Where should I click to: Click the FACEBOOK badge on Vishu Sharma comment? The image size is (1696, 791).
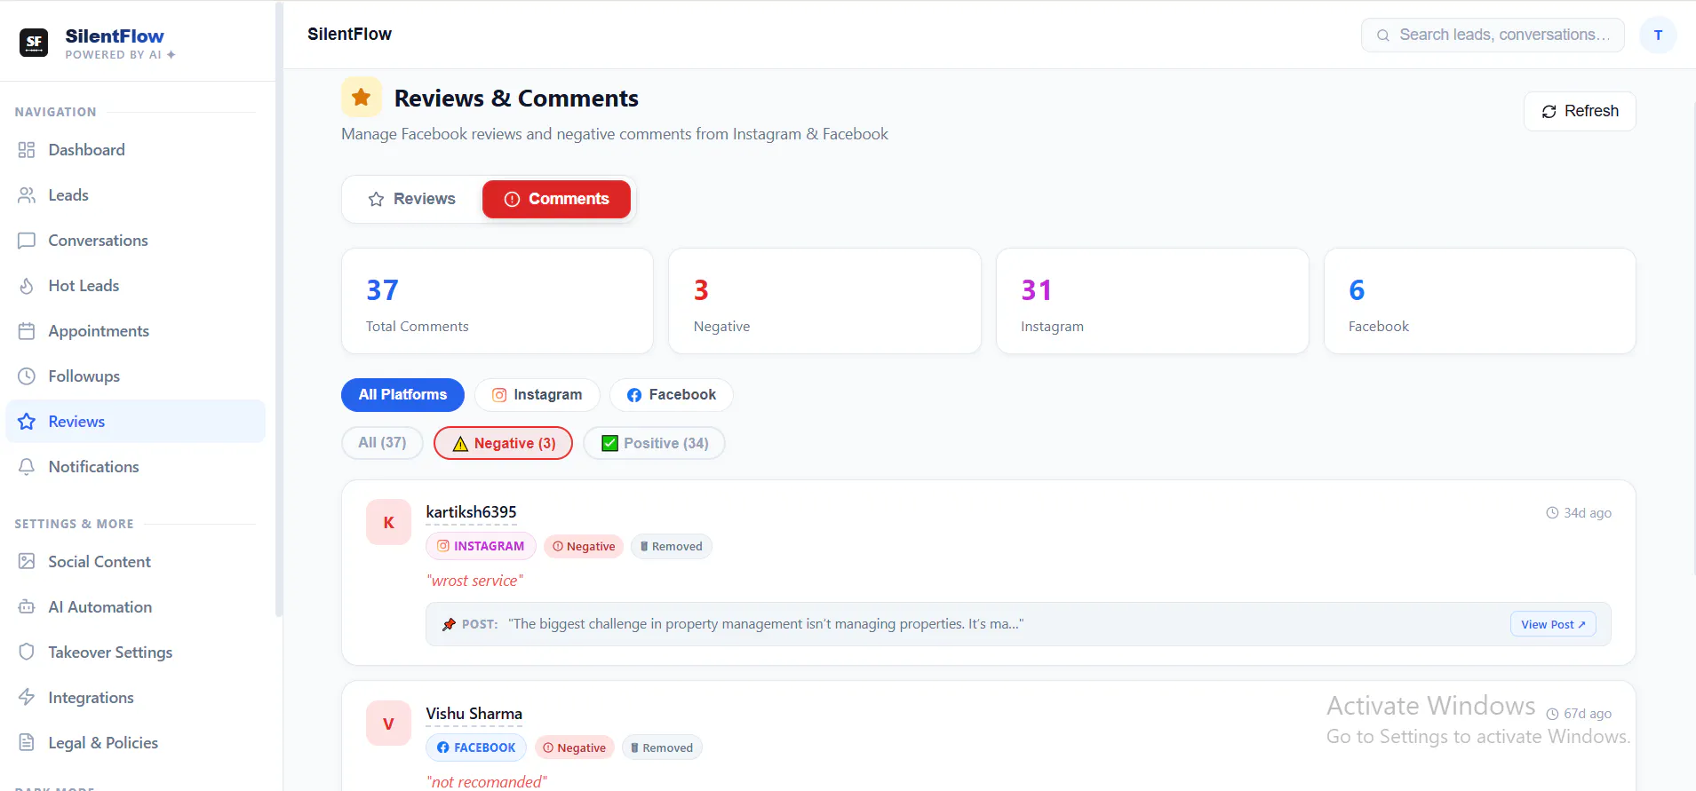(x=476, y=747)
